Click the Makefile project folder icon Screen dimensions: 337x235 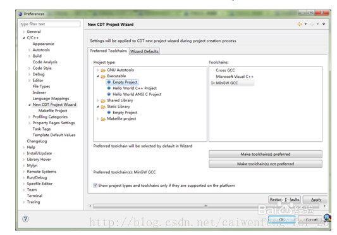[103, 119]
